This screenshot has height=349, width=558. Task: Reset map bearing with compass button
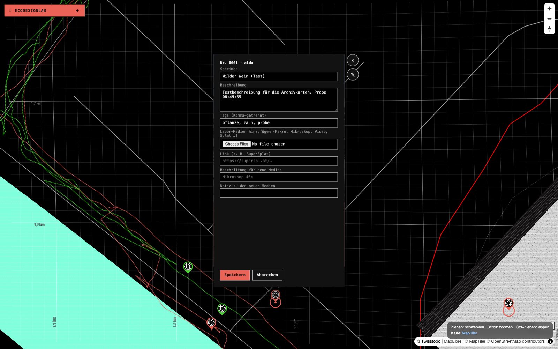[549, 29]
